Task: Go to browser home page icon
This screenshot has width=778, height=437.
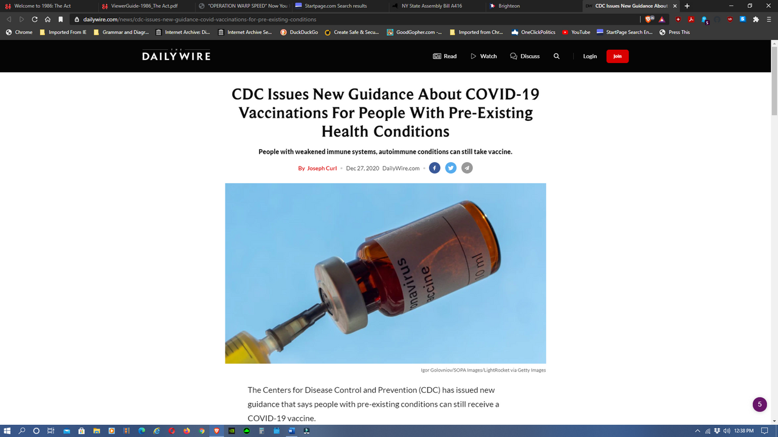Action: tap(47, 19)
